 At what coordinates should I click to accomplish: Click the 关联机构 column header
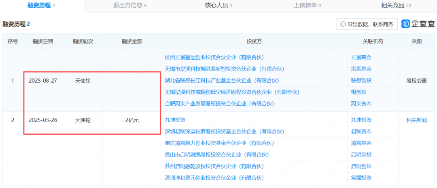click(373, 42)
